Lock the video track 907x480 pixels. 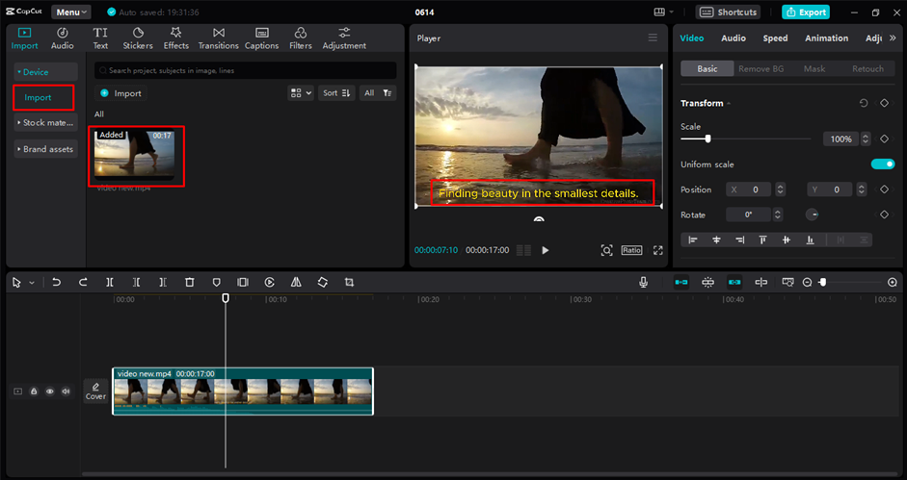coord(34,392)
